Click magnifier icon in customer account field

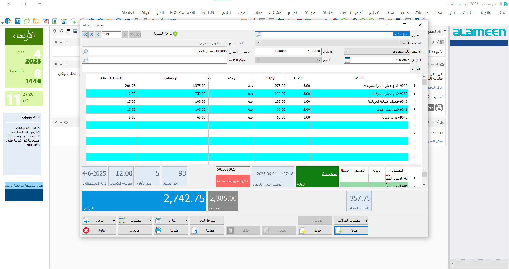pos(85,52)
